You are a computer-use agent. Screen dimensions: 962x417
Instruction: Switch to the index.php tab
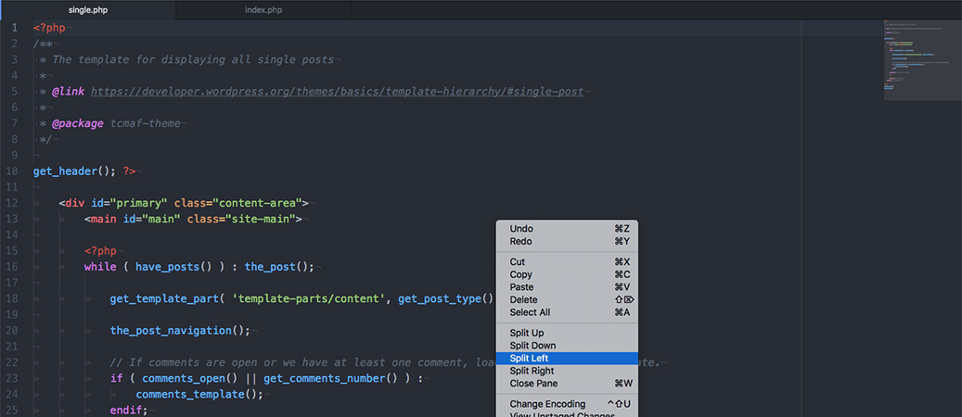pyautogui.click(x=263, y=10)
